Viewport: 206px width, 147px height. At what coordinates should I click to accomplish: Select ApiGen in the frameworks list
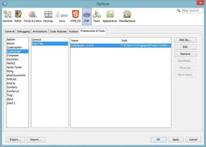pos(18,39)
